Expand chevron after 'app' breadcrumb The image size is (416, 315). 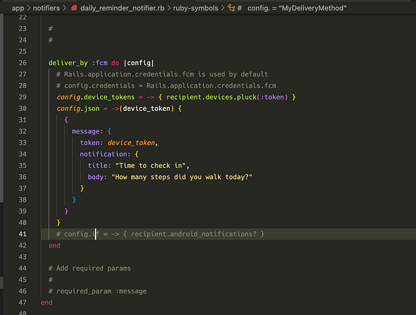[x=28, y=8]
